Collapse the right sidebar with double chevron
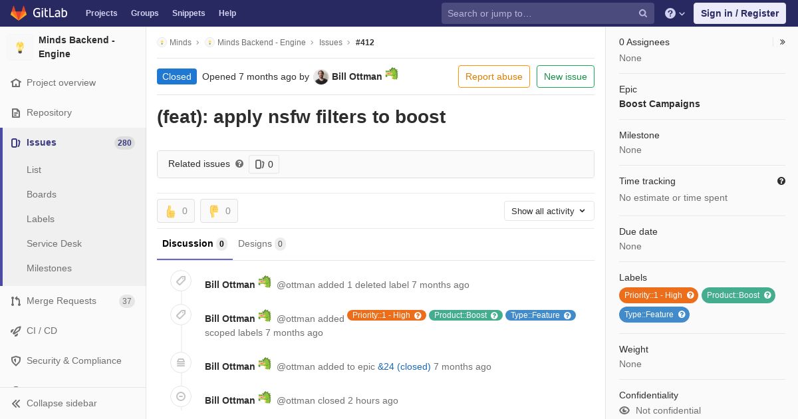The image size is (798, 419). tap(783, 42)
